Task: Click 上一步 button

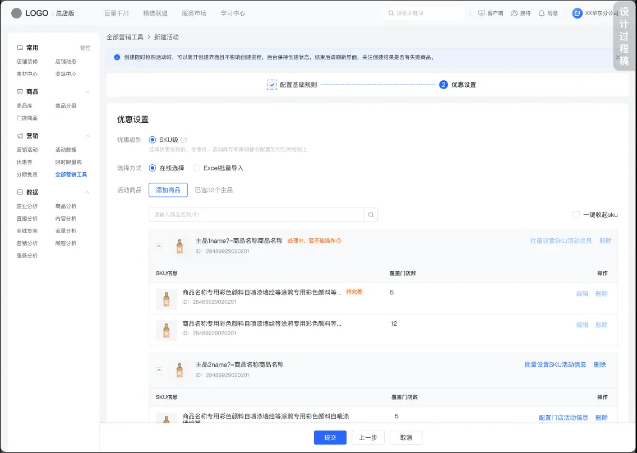Action: [368, 437]
